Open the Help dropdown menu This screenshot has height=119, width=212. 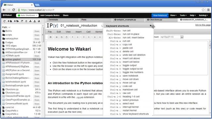[193, 16]
